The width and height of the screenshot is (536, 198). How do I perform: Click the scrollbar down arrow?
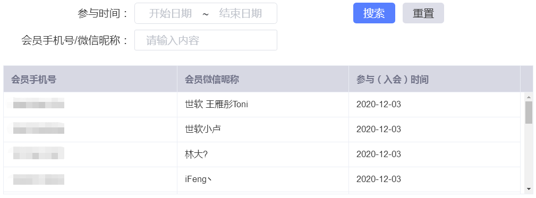[x=529, y=188]
